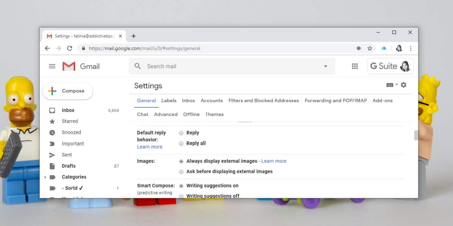
Task: Open the Add-ons tab
Action: [x=382, y=101]
